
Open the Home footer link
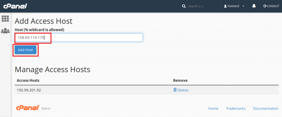(x=213, y=109)
